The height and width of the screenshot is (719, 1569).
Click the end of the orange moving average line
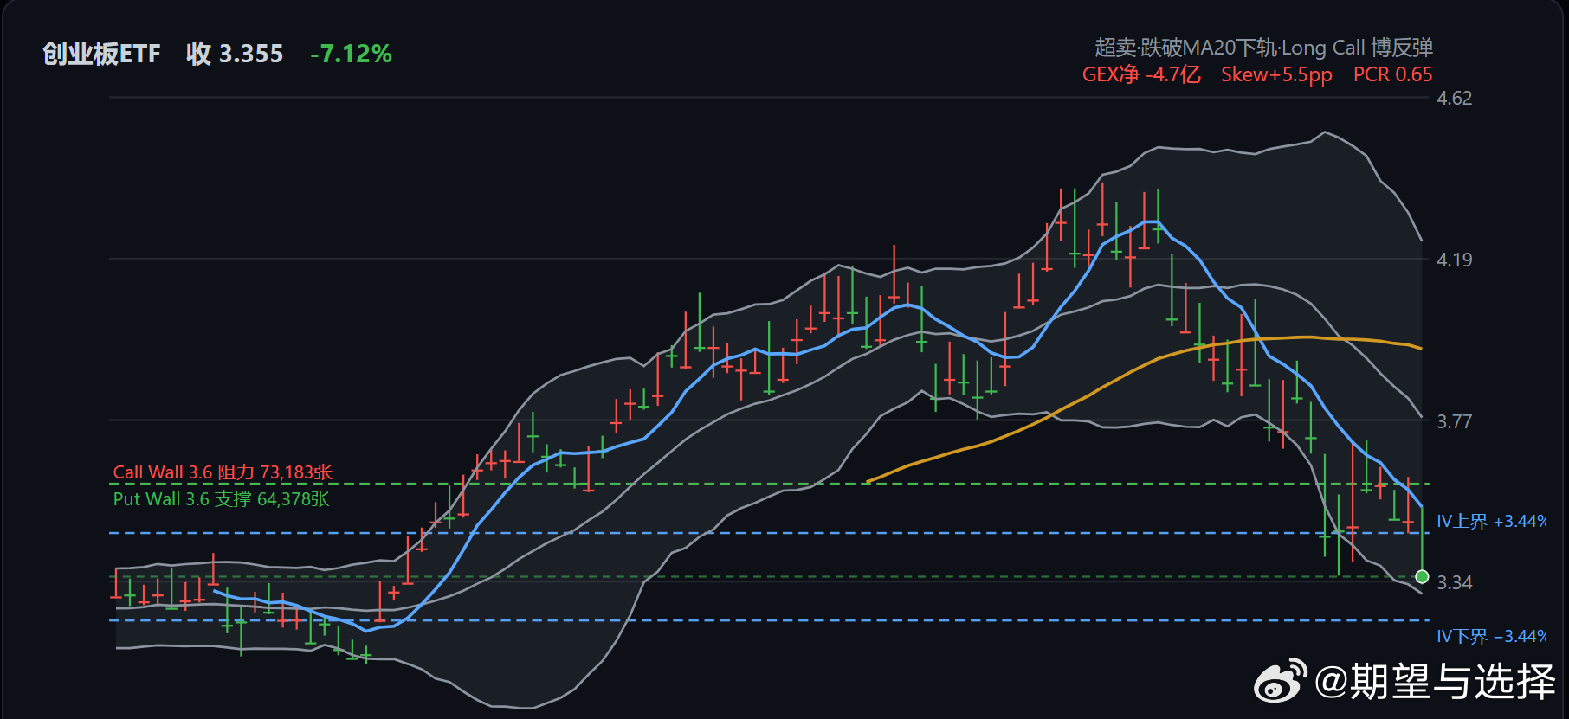click(x=1420, y=348)
